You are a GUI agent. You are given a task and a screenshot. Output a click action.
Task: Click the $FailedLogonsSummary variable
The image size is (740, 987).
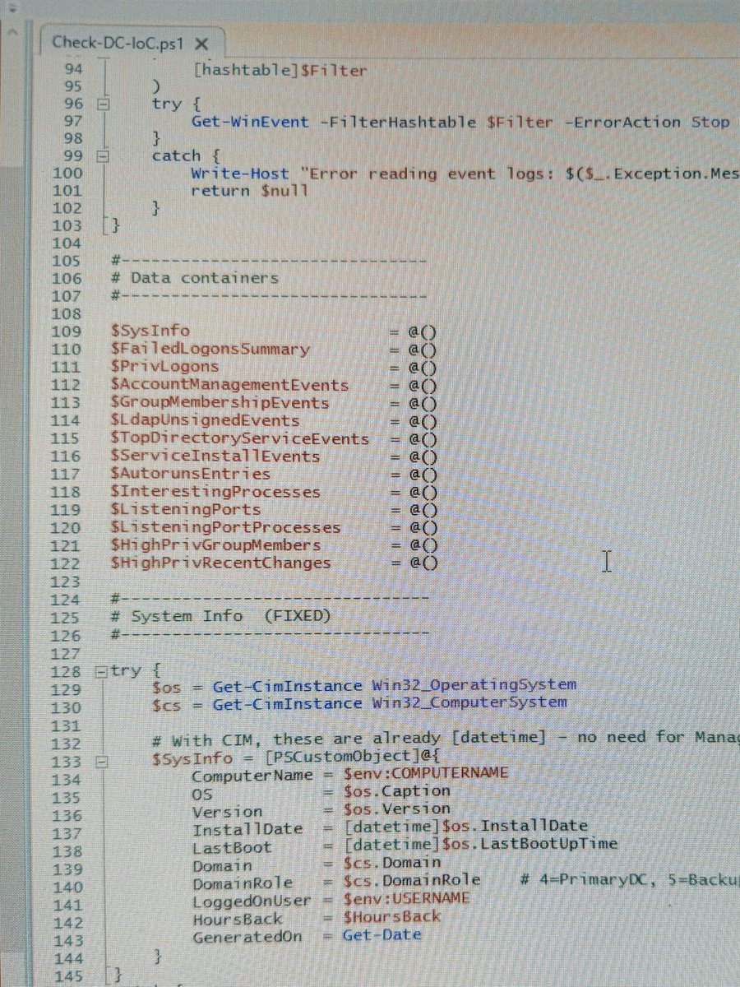210,349
